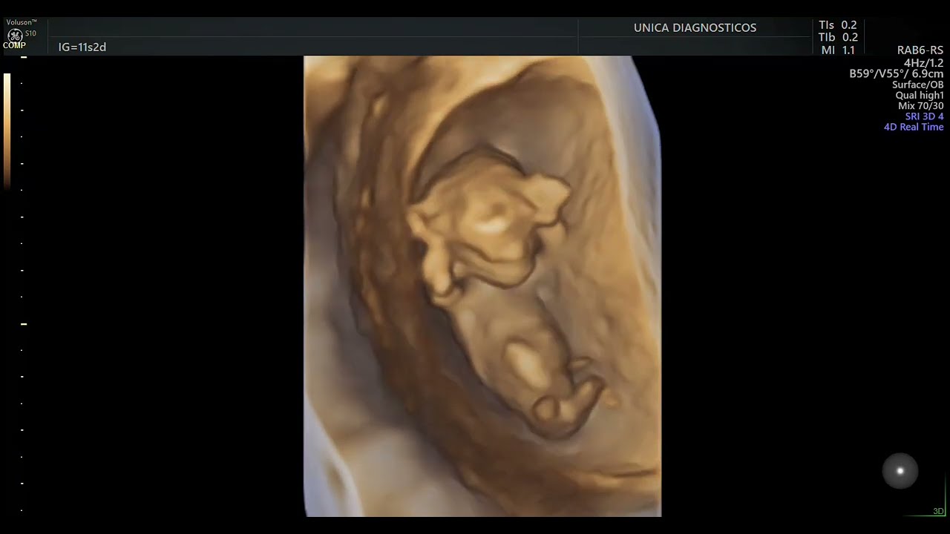Click the TIs 0.2 value
950x534 pixels.
click(x=838, y=24)
